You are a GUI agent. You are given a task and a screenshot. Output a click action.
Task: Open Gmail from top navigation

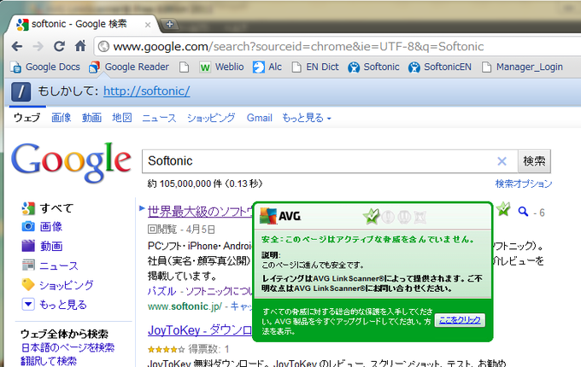click(260, 118)
